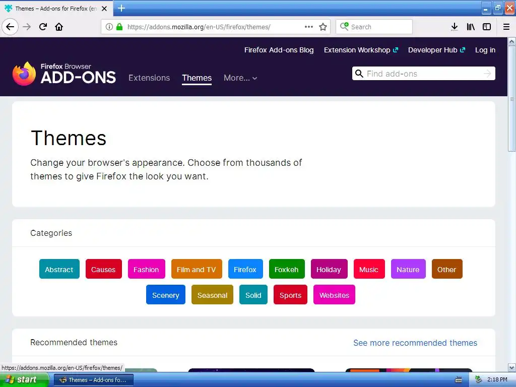Open the Fashion category
This screenshot has height=387, width=516.
[x=147, y=269]
